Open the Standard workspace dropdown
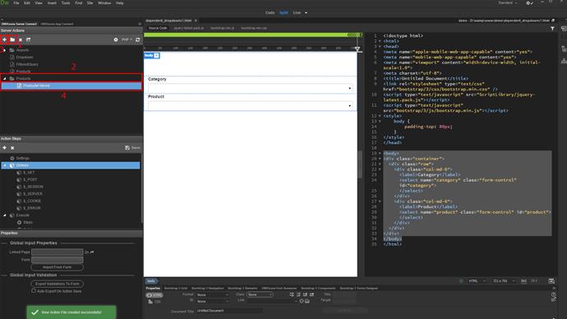Screen dimensions: 567x319 click(507, 3)
